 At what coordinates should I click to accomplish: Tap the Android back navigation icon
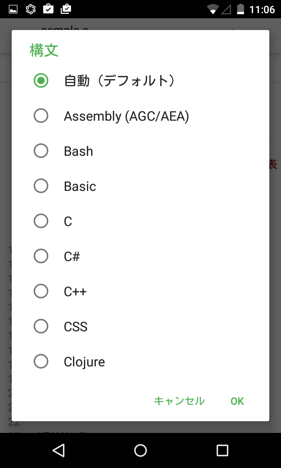click(59, 450)
